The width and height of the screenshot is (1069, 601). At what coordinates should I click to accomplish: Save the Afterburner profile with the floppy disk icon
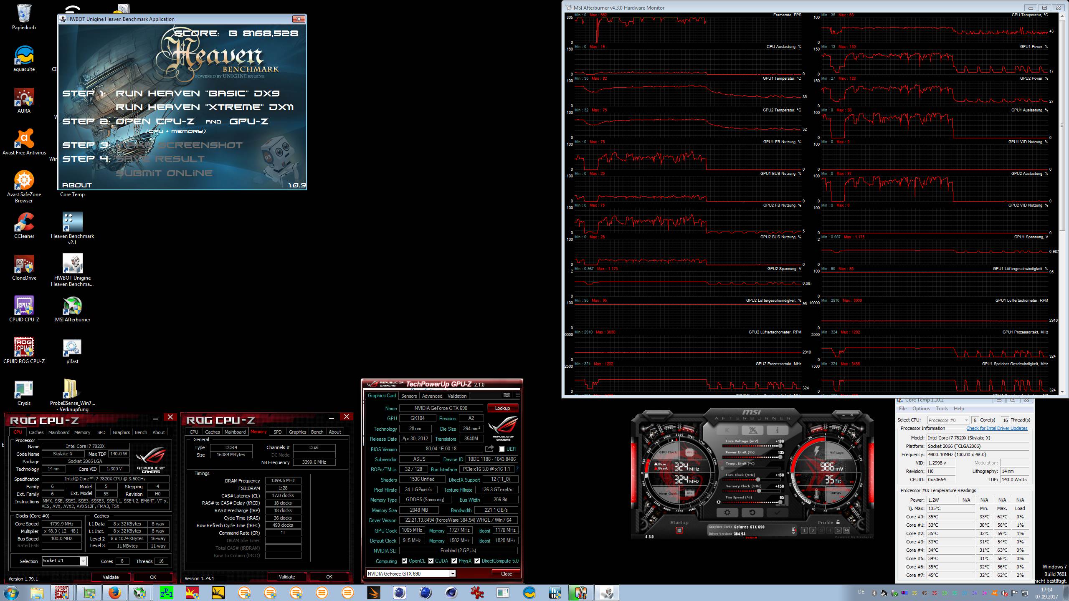[x=846, y=530]
